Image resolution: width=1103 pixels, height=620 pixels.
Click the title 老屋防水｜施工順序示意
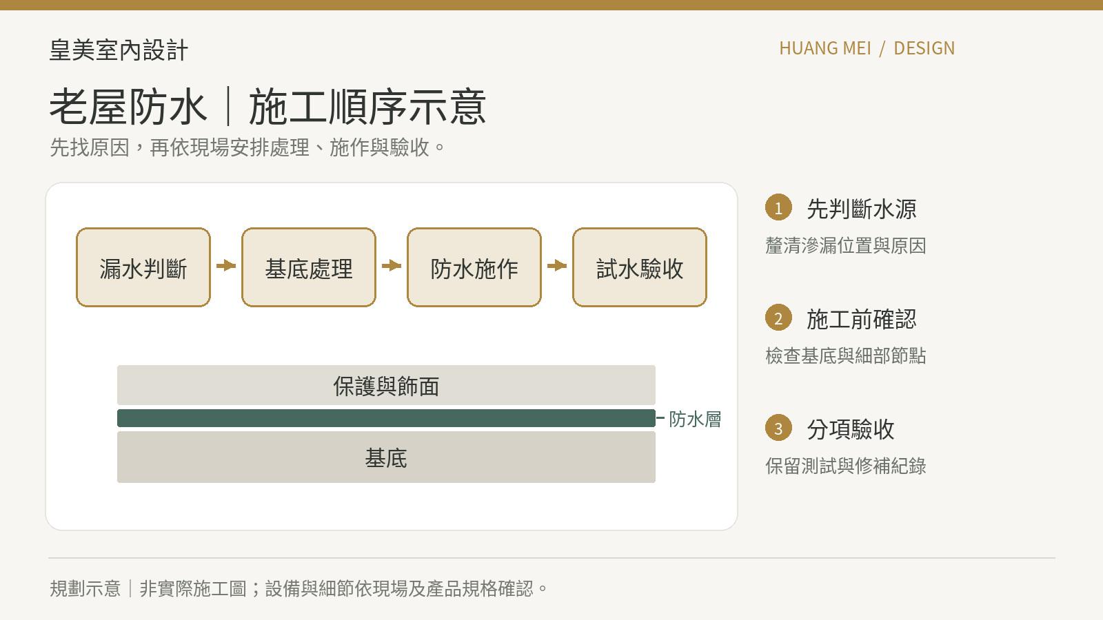(267, 107)
